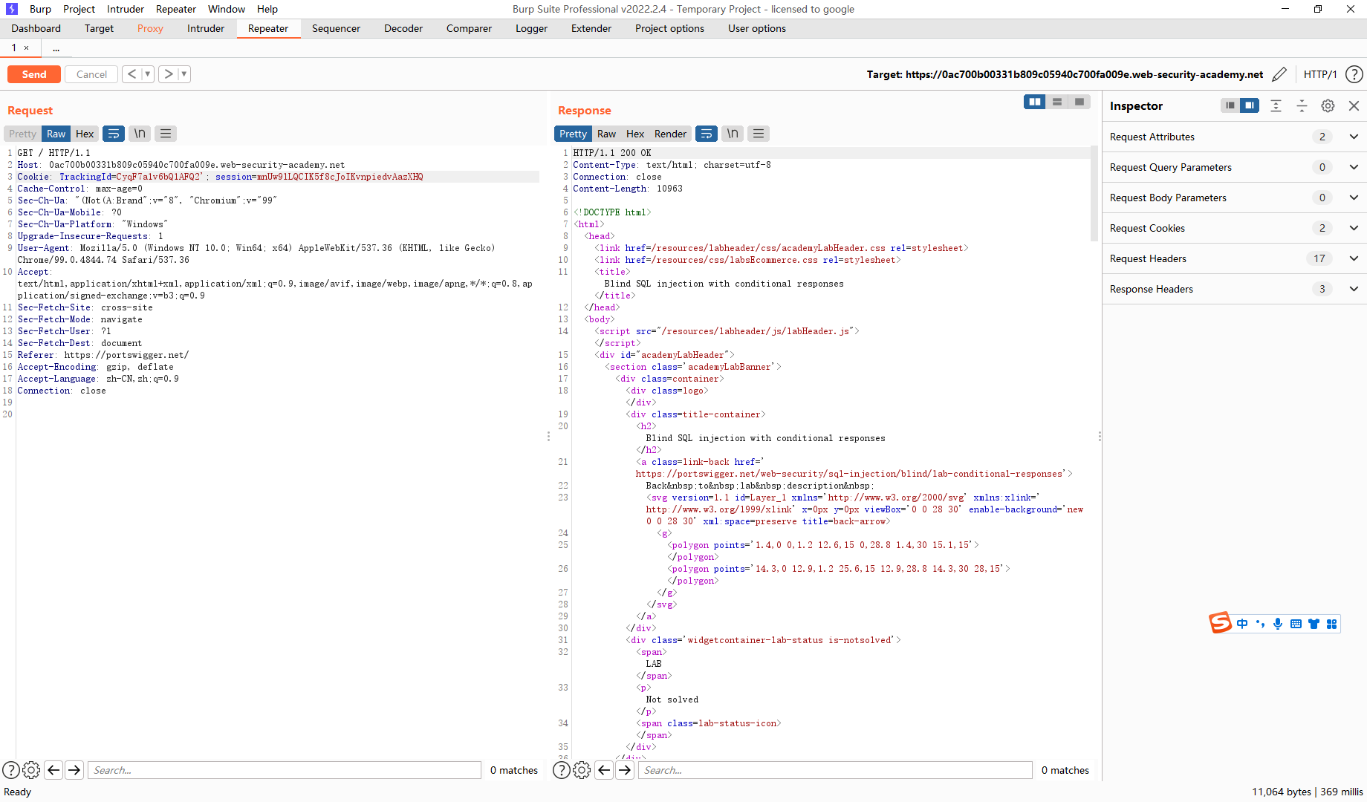Switch to top-bottom stacked layout
1367x802 pixels.
coord(1056,102)
